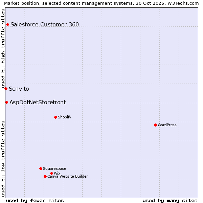Select the WordPress data point marker
This screenshot has height=203, width=203.
pos(155,125)
